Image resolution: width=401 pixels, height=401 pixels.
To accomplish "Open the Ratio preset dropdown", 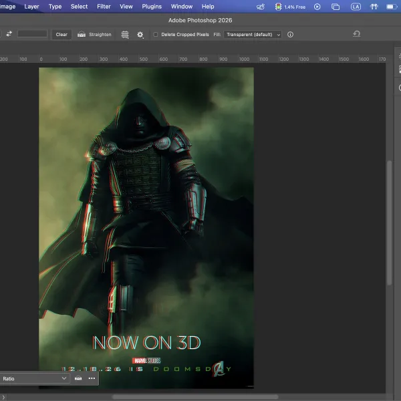I will (x=34, y=378).
